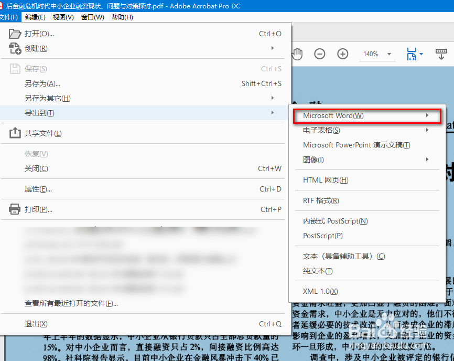Export as 文本（具备辅助工具）(C)
This screenshot has width=454, height=361.
pos(367,256)
